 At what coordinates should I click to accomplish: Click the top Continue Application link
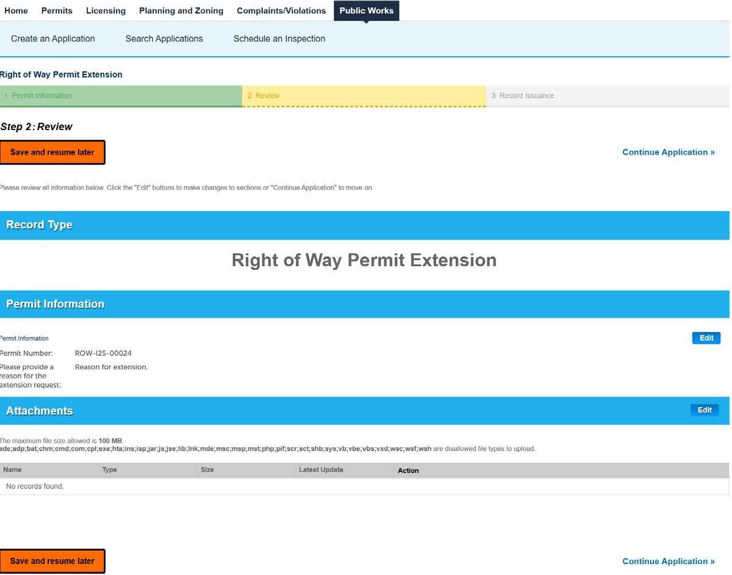pyautogui.click(x=668, y=152)
